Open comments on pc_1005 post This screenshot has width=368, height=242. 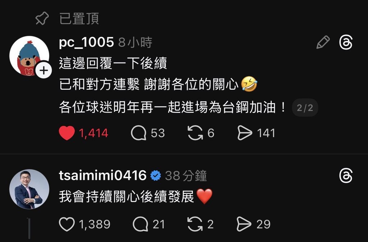138,133
